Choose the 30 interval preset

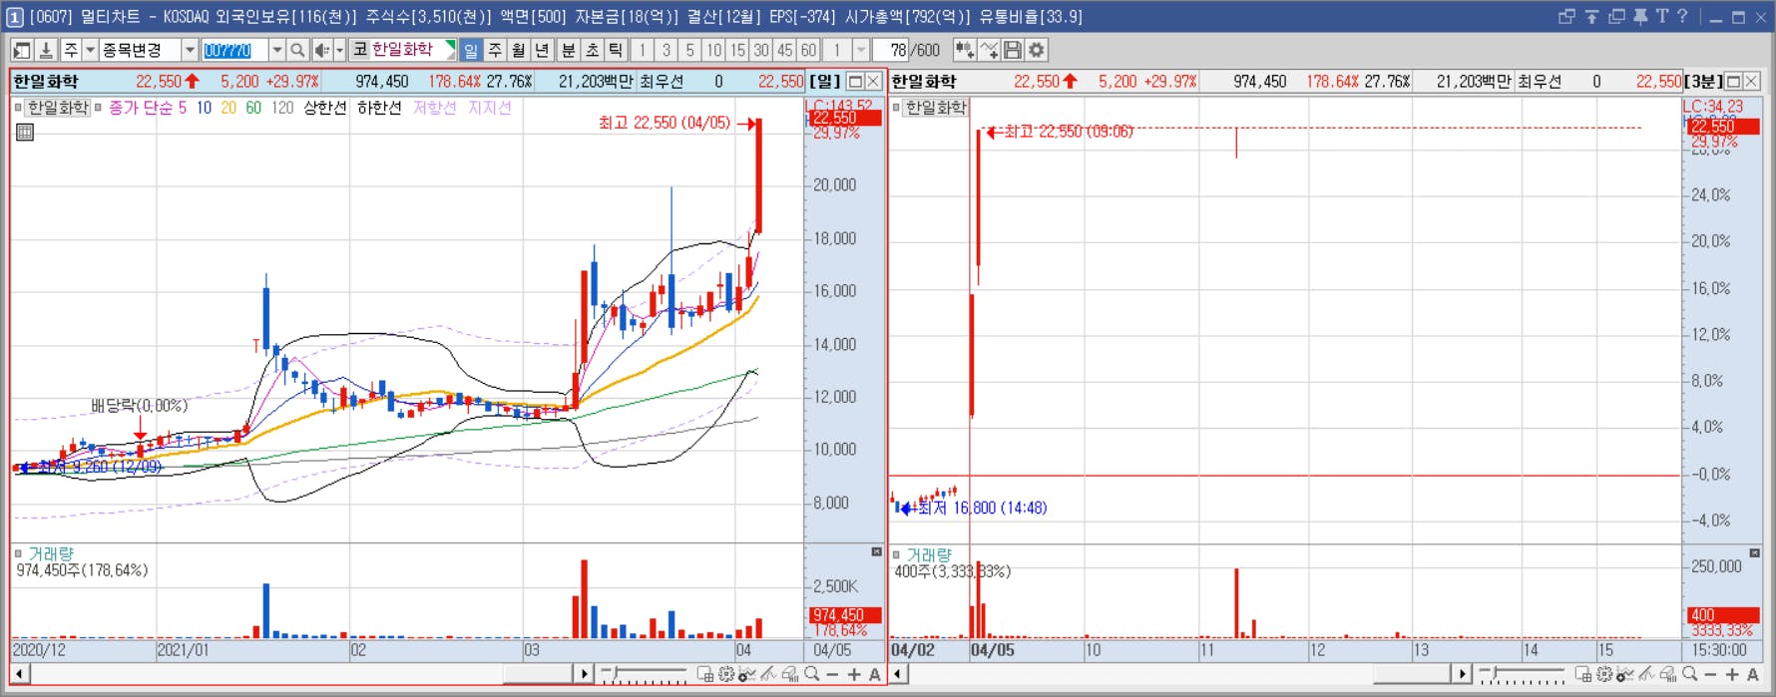(761, 50)
